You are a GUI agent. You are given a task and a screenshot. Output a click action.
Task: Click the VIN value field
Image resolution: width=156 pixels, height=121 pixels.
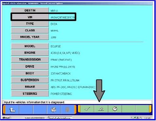pyautogui.click(x=63, y=17)
